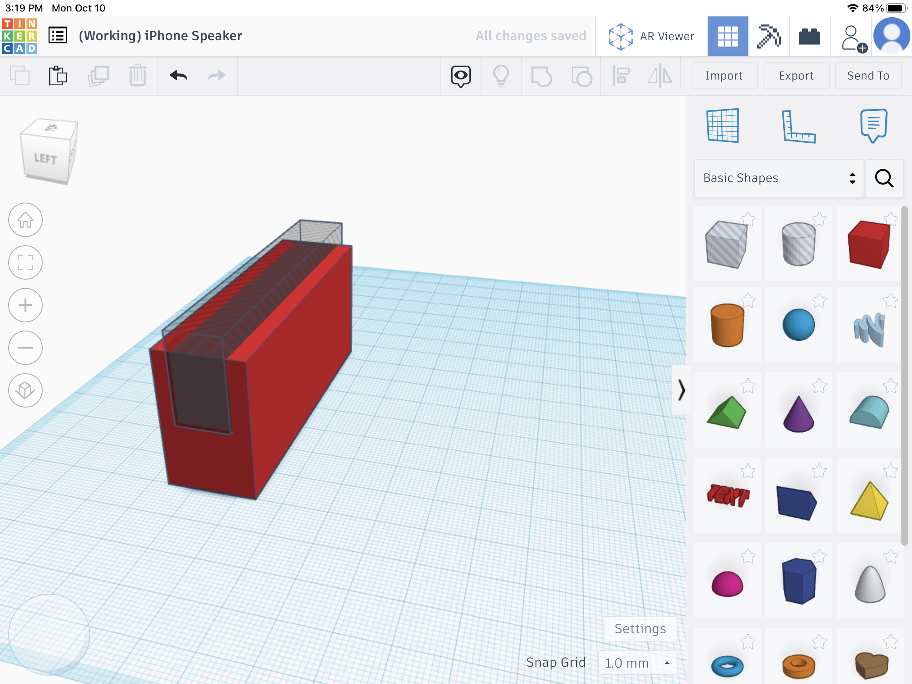Redo the last undone action
912x684 pixels.
coord(217,75)
